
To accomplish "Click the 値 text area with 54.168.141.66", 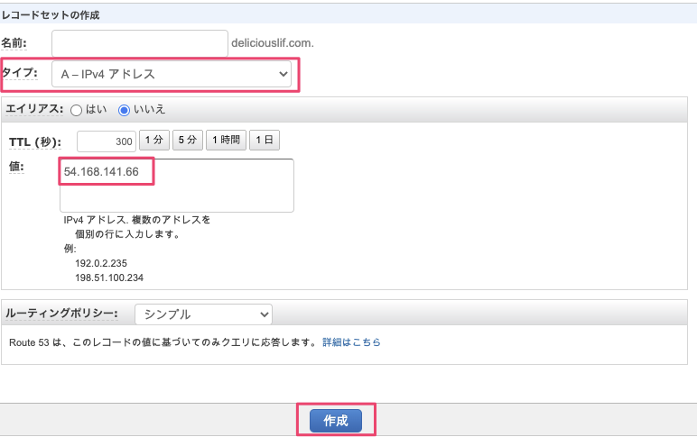I will click(x=177, y=186).
